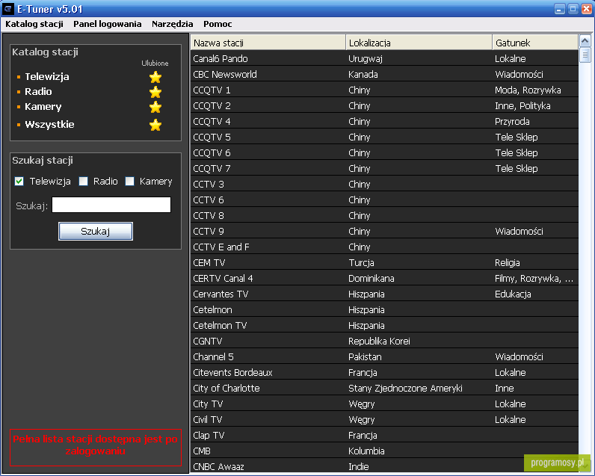Screen dimensions: 595x476
Task: Select CCTV E and F station
Action: click(384, 247)
